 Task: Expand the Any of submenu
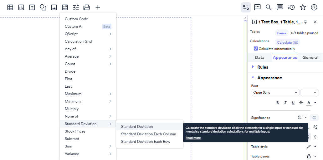click(x=88, y=49)
